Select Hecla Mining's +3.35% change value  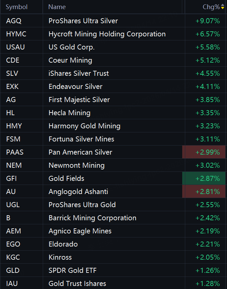coord(207,113)
